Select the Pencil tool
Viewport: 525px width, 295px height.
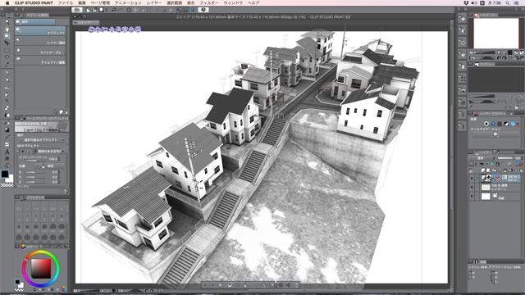pyautogui.click(x=7, y=79)
